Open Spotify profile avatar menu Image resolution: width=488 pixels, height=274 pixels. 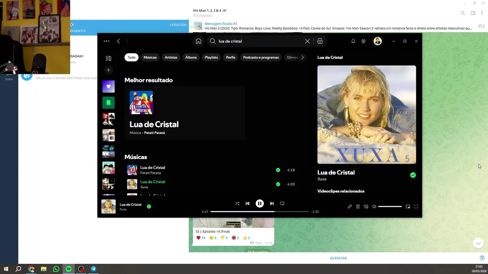tap(377, 41)
